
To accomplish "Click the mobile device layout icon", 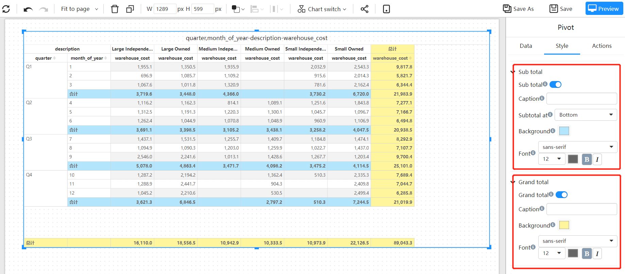I will (x=386, y=9).
